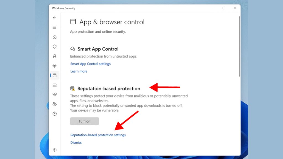Viewport: 283px width, 159px height.
Task: Click the vertical scrollbar on the right
Action: point(240,46)
